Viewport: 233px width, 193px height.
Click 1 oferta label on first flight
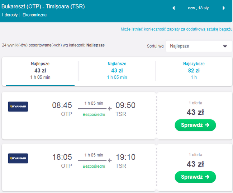[x=195, y=103]
